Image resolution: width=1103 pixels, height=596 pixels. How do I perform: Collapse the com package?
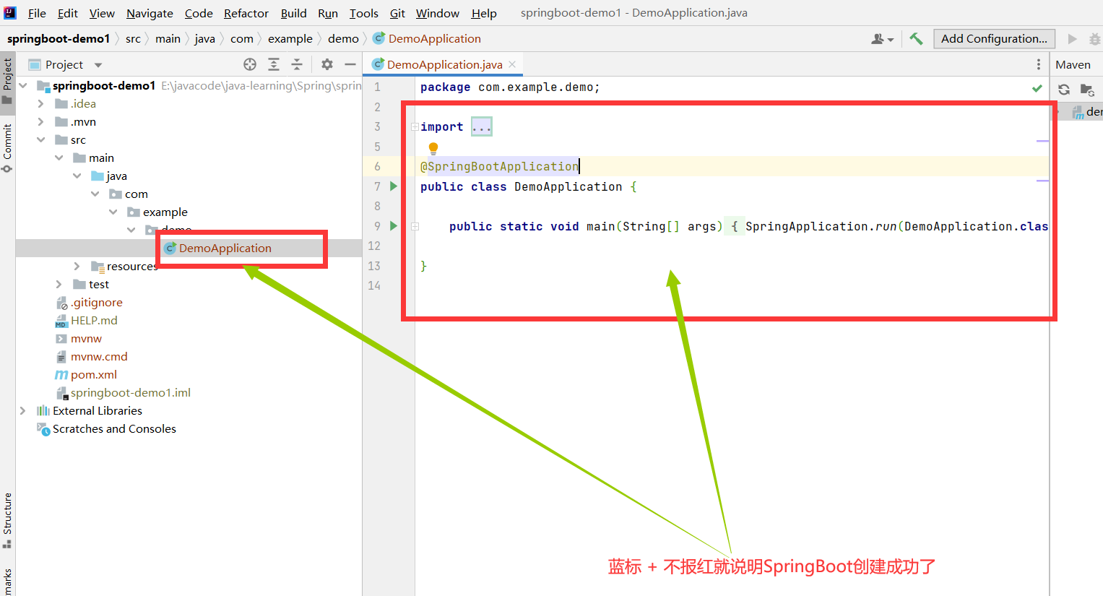(x=95, y=194)
